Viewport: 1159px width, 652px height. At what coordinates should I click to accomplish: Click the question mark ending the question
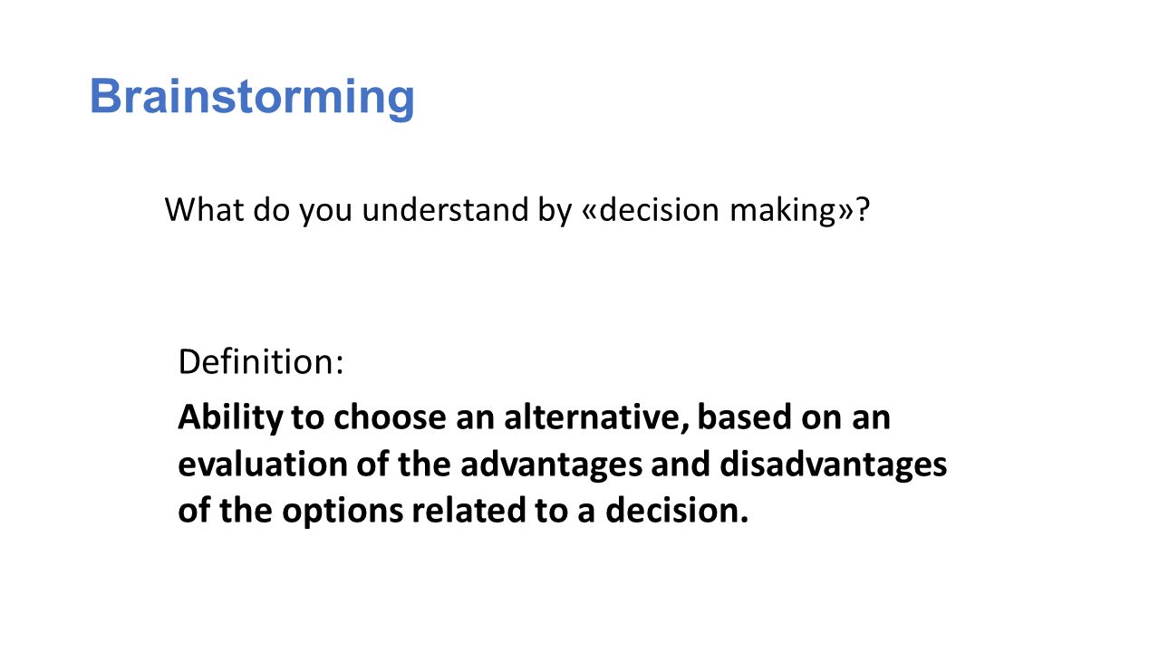click(x=863, y=210)
